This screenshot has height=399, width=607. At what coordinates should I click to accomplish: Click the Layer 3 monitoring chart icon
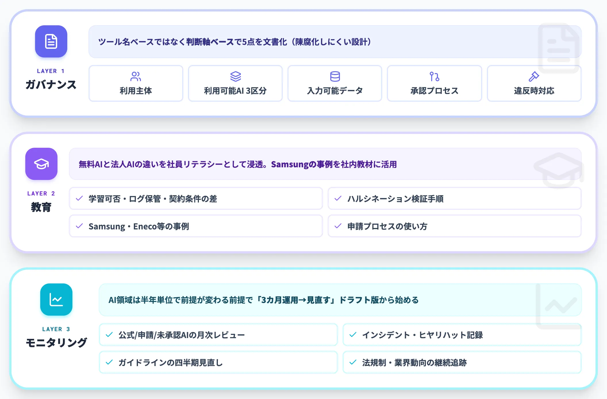(x=56, y=300)
